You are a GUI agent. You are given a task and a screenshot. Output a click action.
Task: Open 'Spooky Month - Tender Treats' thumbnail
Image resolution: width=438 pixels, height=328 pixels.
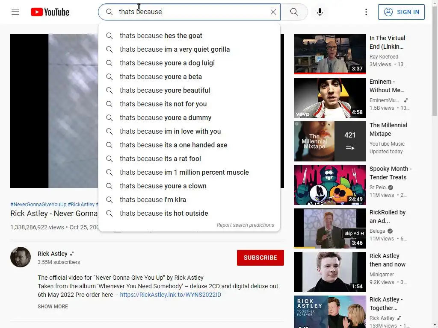pos(330,184)
